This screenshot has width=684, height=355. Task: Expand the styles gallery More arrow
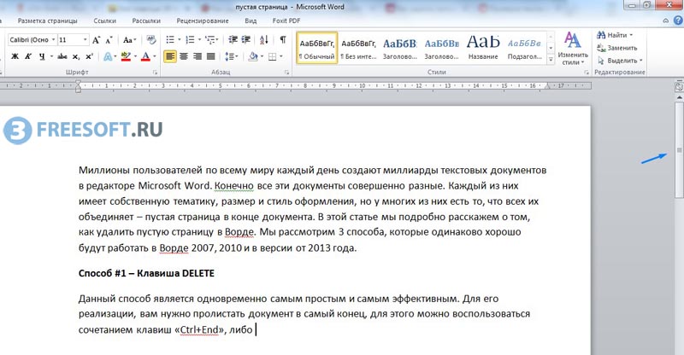click(551, 59)
